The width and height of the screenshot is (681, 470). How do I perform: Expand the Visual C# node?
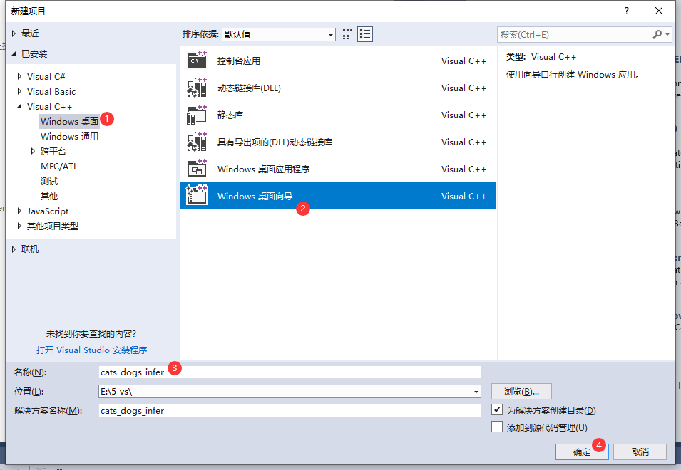(19, 76)
